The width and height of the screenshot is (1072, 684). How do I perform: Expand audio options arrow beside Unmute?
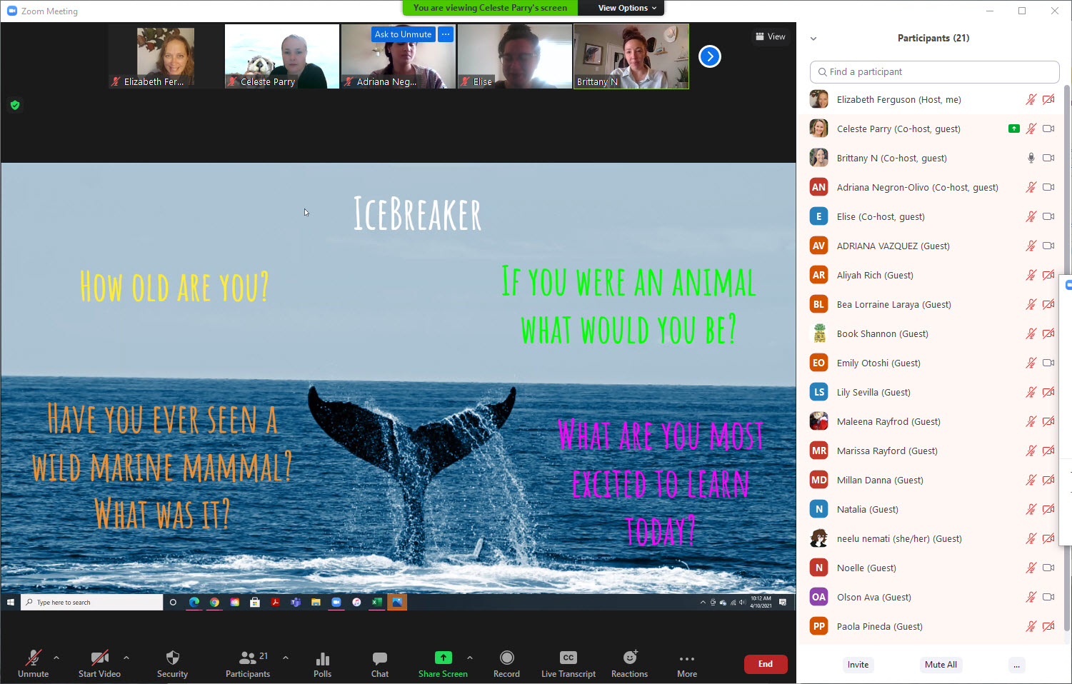click(56, 658)
